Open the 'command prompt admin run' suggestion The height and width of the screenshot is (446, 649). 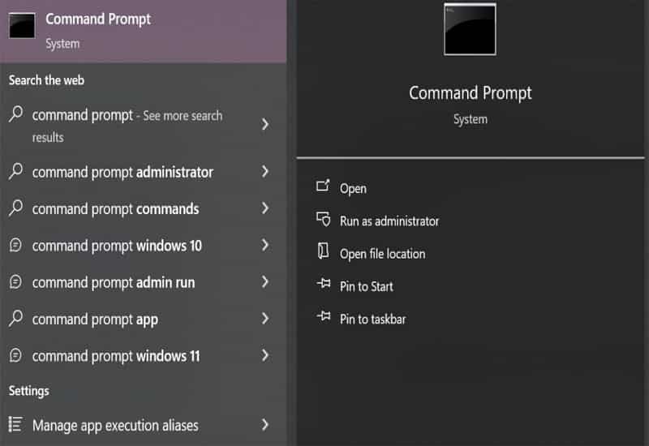[x=114, y=282]
